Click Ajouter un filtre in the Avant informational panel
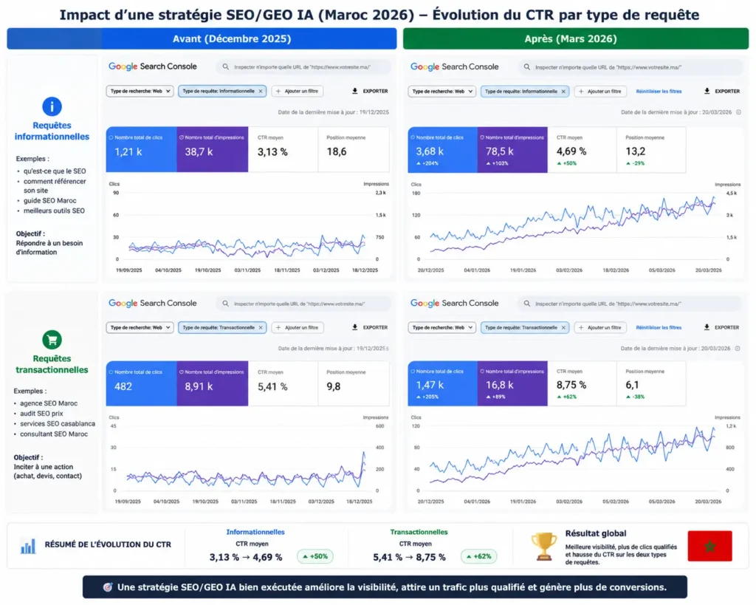The width and height of the screenshot is (756, 605). point(298,91)
